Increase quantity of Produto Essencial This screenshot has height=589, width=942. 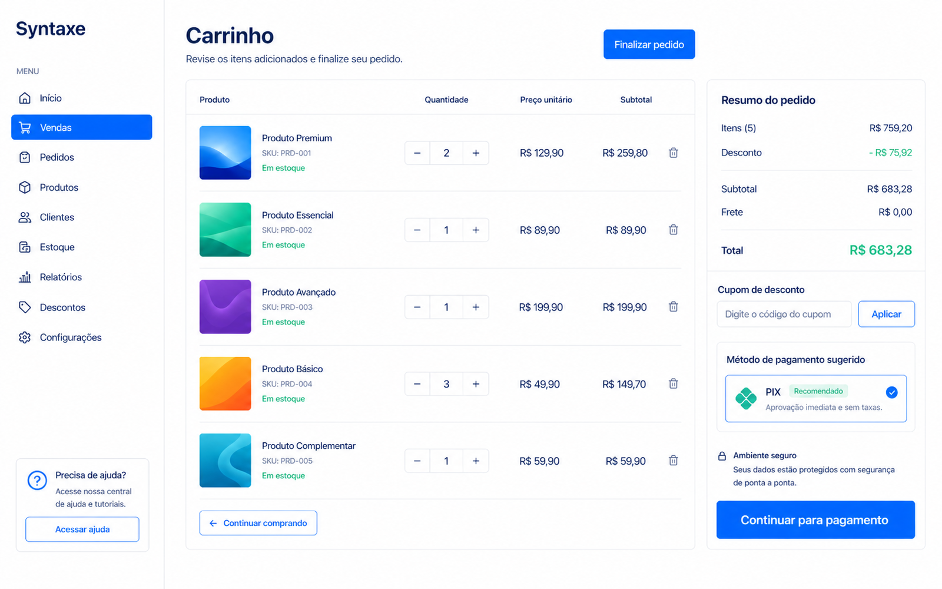tap(476, 230)
